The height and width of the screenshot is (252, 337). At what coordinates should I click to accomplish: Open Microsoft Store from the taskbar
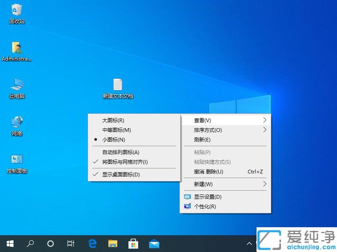[133, 243]
